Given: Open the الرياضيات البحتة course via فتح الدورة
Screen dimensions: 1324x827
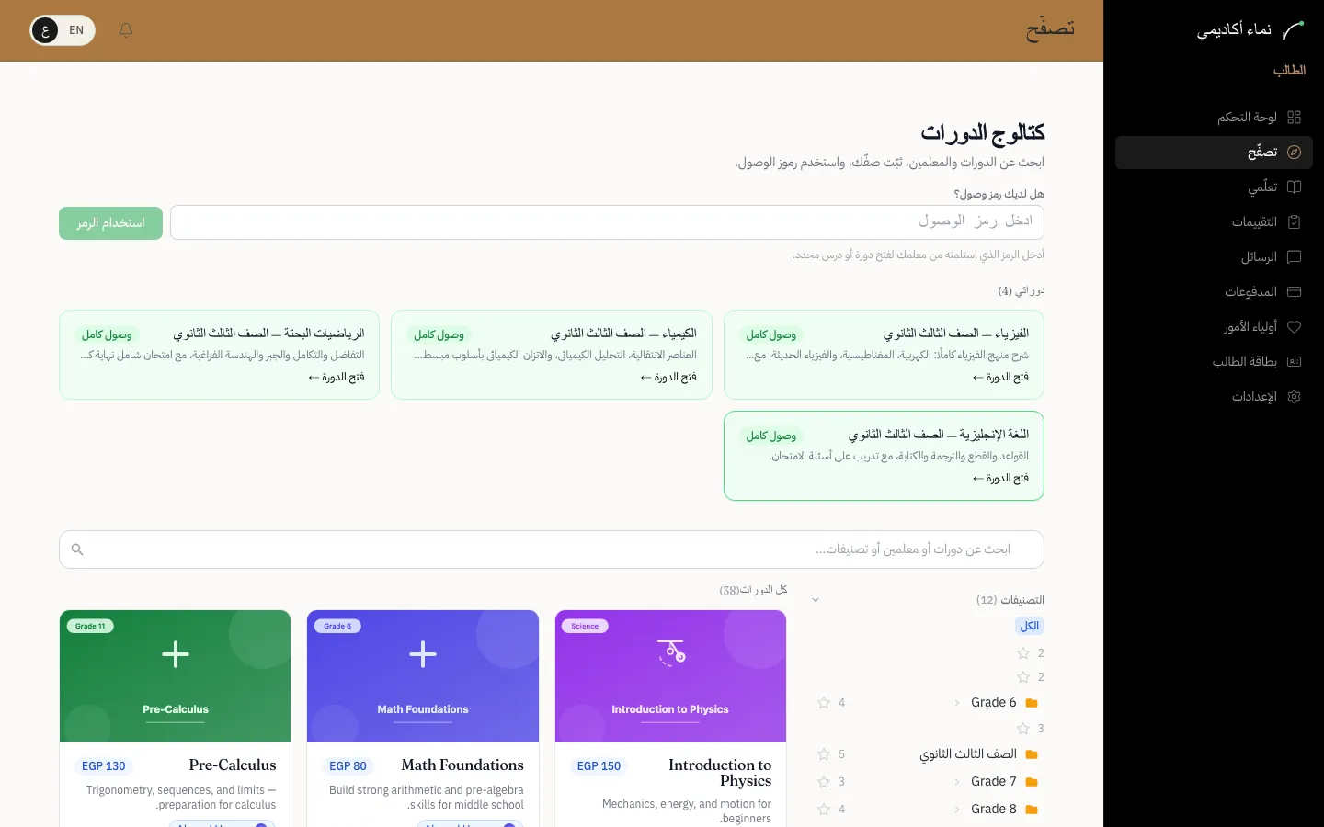Looking at the screenshot, I should tap(337, 378).
